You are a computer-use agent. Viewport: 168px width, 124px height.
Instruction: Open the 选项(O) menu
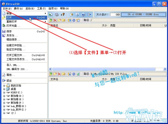53,9
